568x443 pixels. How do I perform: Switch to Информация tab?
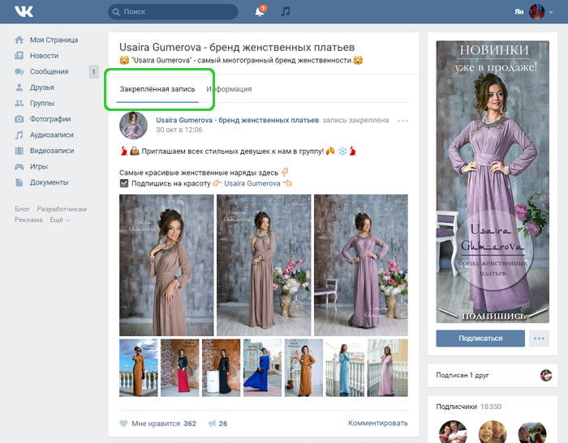click(x=229, y=89)
